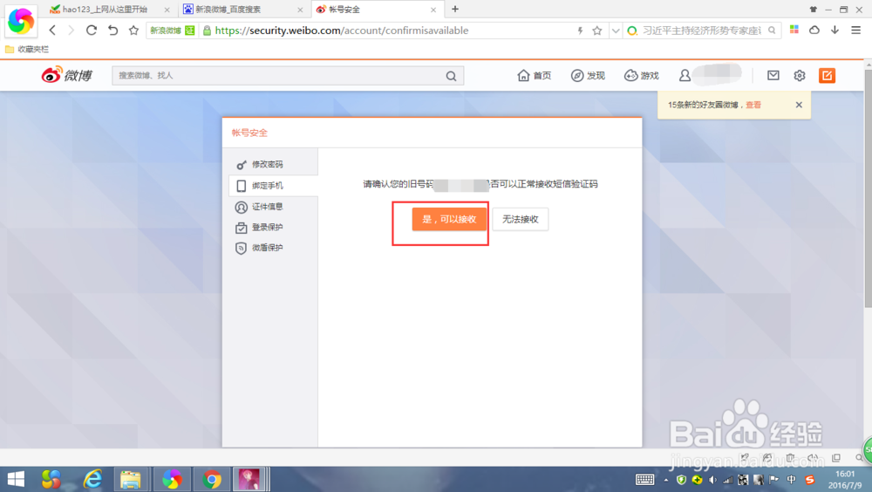Open Chrome from taskbar
872x492 pixels.
click(x=212, y=479)
